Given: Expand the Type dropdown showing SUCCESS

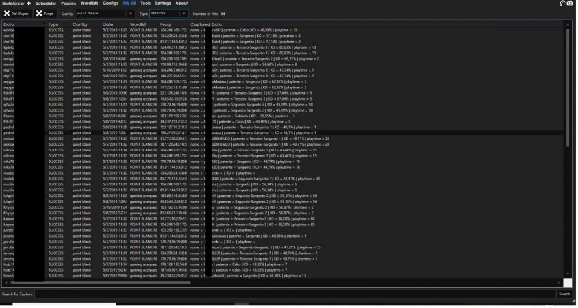Looking at the screenshot, I should coord(184,14).
